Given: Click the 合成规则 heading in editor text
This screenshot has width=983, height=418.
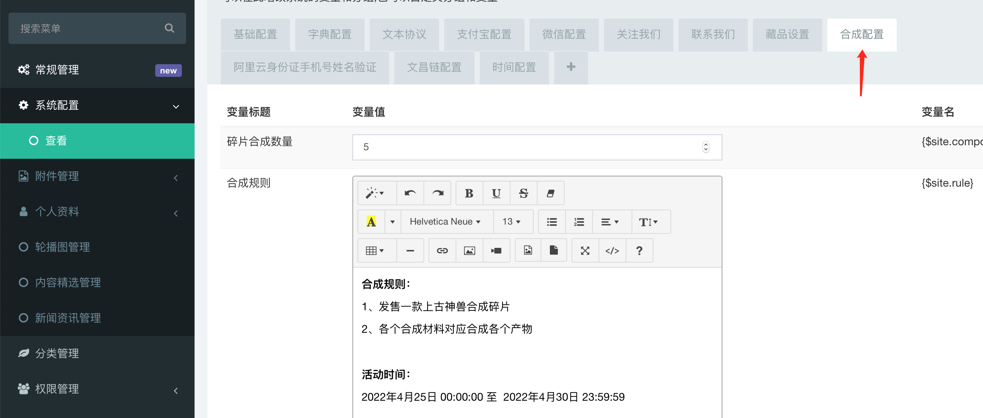Looking at the screenshot, I should point(386,285).
